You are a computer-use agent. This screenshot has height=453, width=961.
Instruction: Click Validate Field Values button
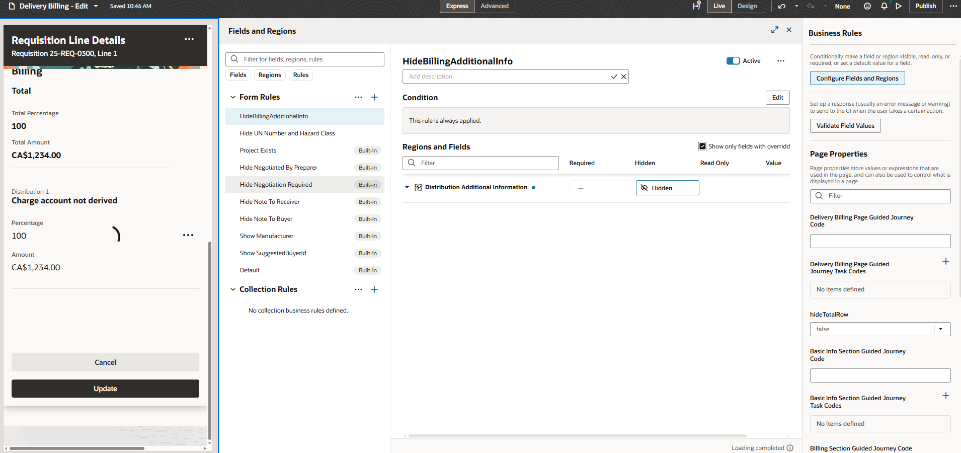pyautogui.click(x=845, y=126)
